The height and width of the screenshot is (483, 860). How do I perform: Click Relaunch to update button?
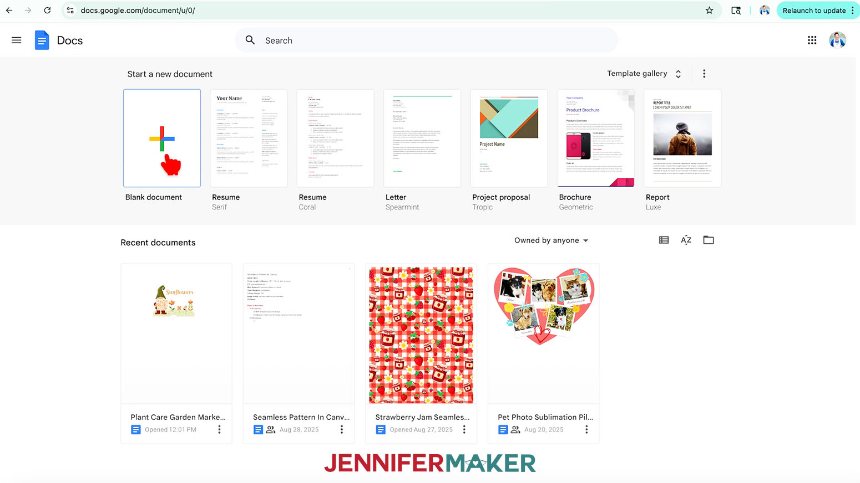814,11
